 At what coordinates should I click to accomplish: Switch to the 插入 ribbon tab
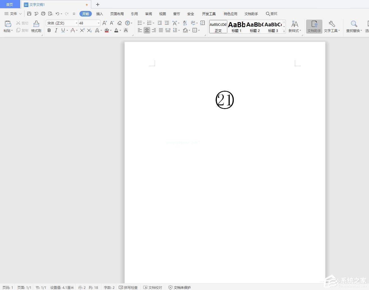[99, 13]
